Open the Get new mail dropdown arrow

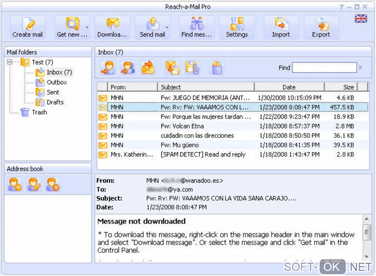click(87, 28)
